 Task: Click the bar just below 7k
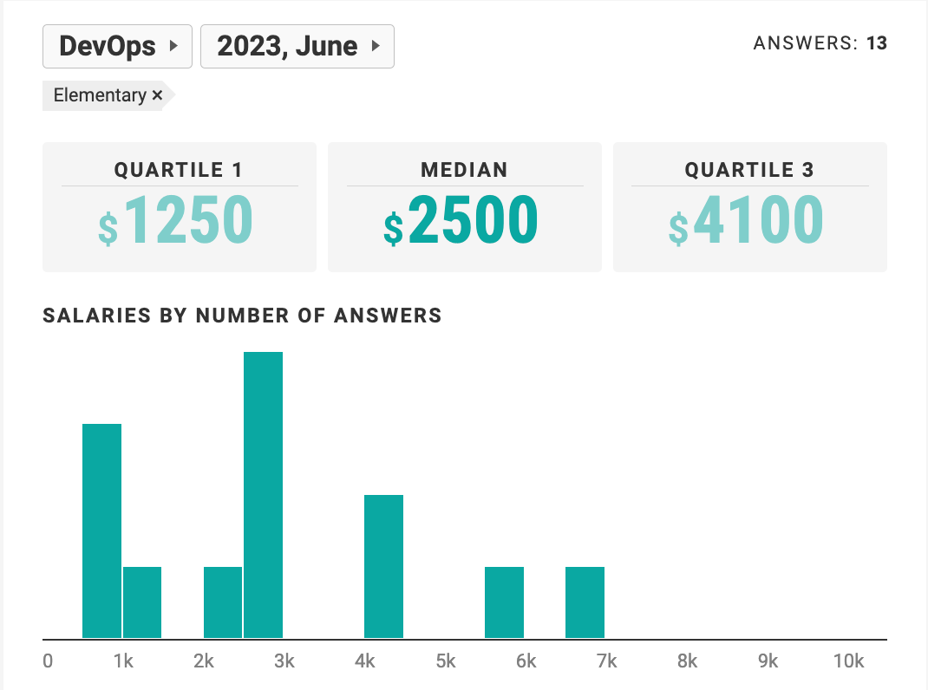pos(585,602)
